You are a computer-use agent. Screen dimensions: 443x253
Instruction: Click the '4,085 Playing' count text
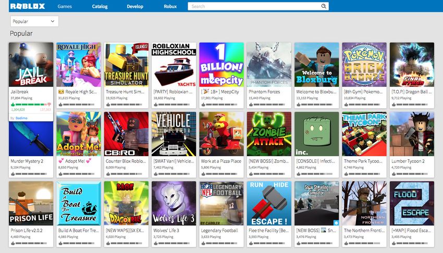pos(68,237)
